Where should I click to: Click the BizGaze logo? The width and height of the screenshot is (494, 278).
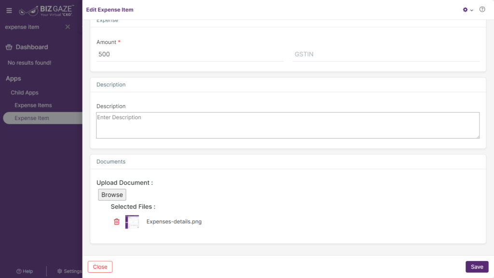[46, 11]
